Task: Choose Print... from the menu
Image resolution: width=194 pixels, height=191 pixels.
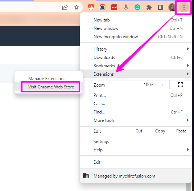Action: coord(136,95)
